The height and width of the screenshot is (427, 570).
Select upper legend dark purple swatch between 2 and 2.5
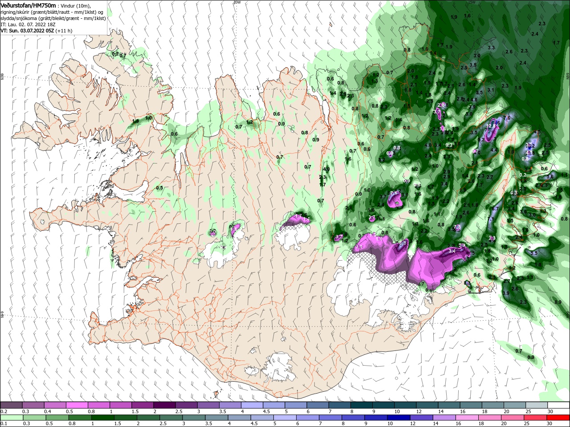[164, 405]
